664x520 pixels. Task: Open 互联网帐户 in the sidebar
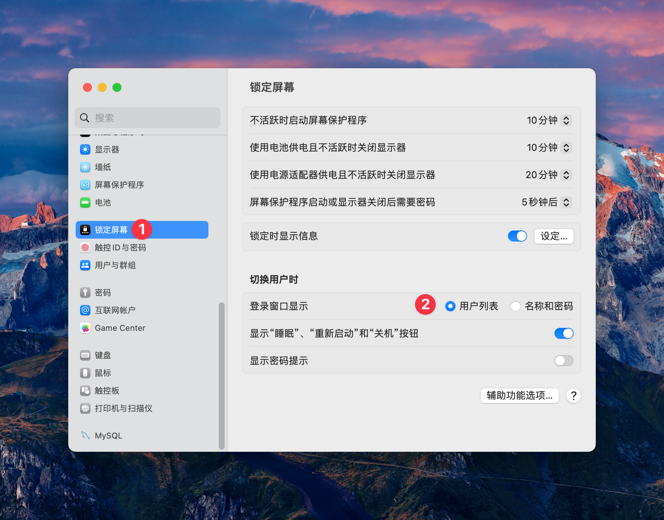click(142, 310)
